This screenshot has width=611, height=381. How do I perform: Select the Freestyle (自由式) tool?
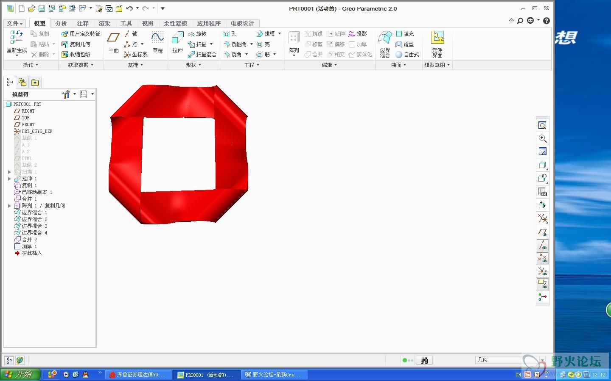(407, 54)
